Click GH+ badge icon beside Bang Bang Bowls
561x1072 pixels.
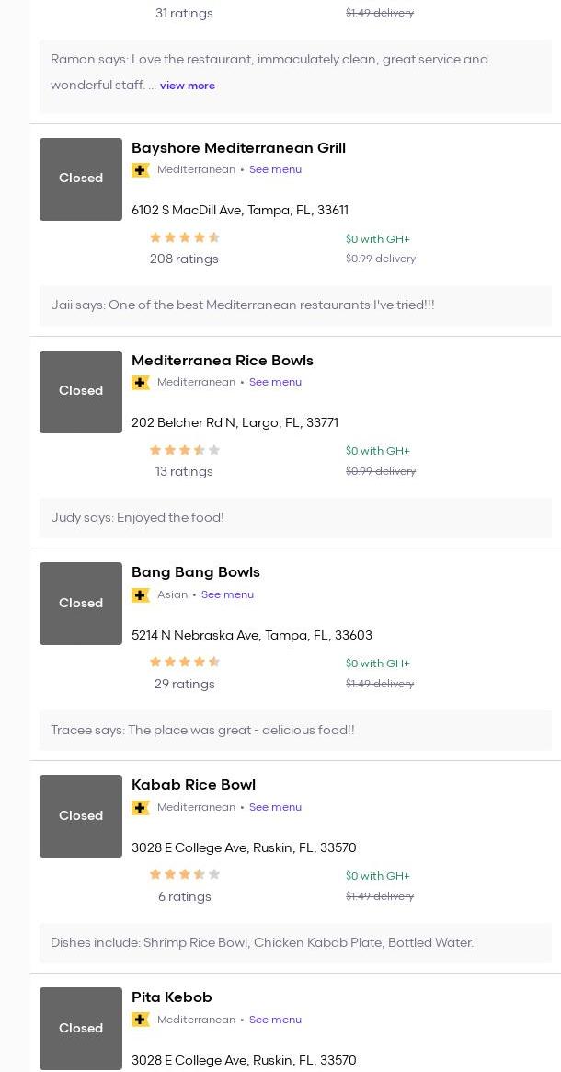pos(141,595)
